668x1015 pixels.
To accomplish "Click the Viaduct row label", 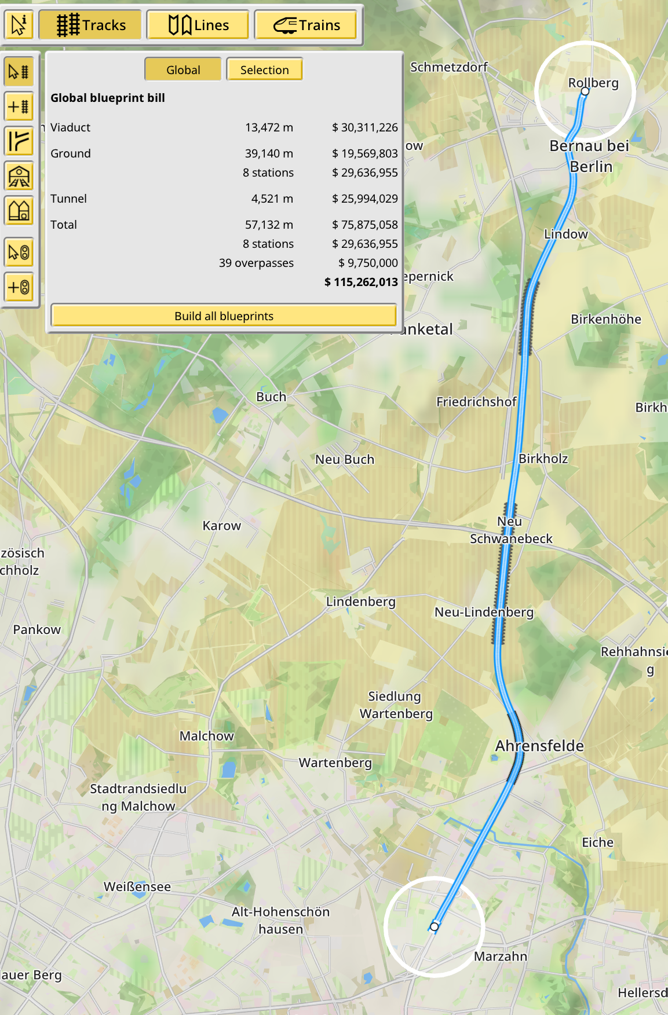I will (x=70, y=127).
